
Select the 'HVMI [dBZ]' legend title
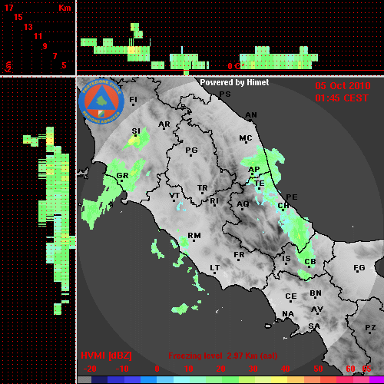(106, 356)
